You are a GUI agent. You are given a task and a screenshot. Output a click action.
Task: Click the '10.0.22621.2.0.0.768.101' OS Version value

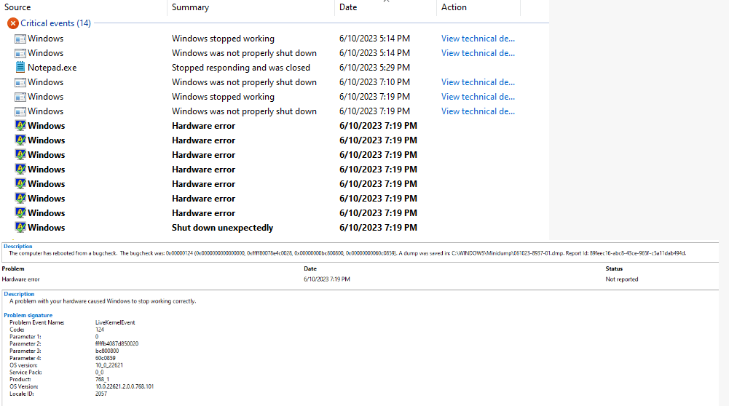point(124,386)
